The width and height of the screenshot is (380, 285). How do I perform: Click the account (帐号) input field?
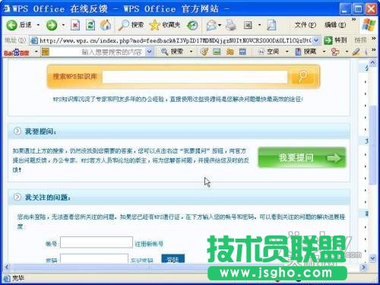(97, 242)
